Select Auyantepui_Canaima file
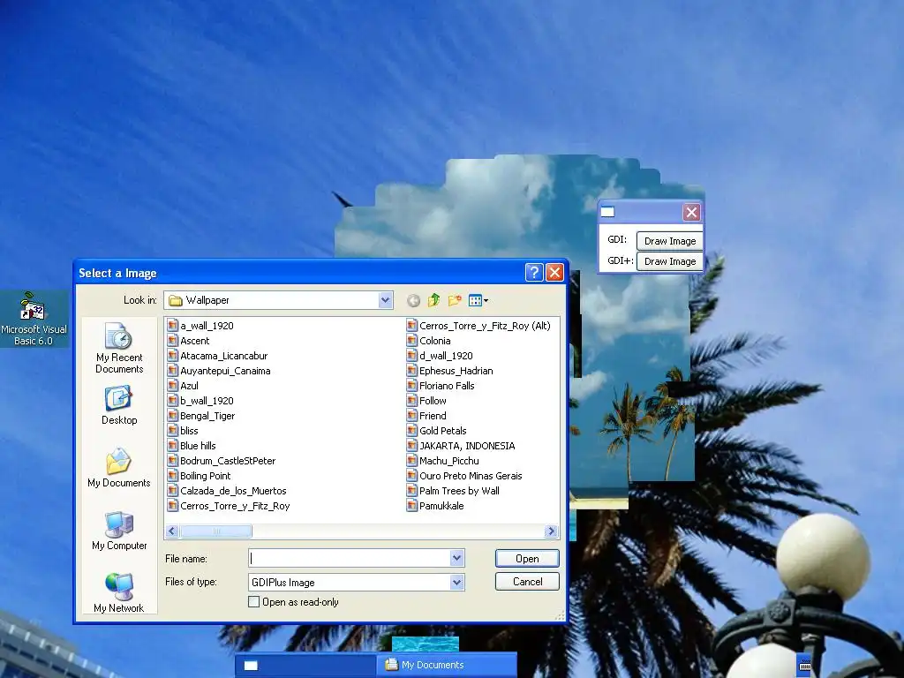The width and height of the screenshot is (904, 678). [x=219, y=371]
